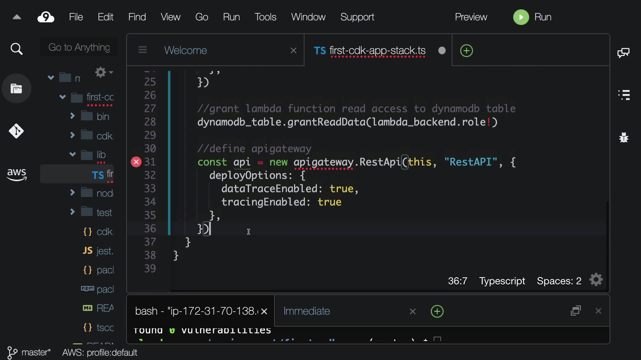This screenshot has height=360, width=641.
Task: Switch to the Welcome tab
Action: click(186, 50)
